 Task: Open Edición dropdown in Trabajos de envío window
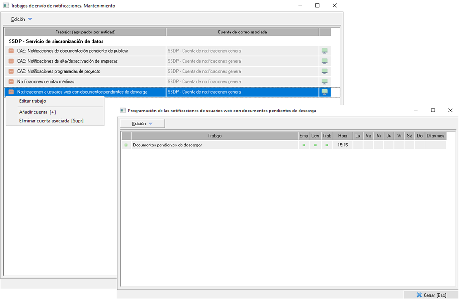pyautogui.click(x=22, y=19)
